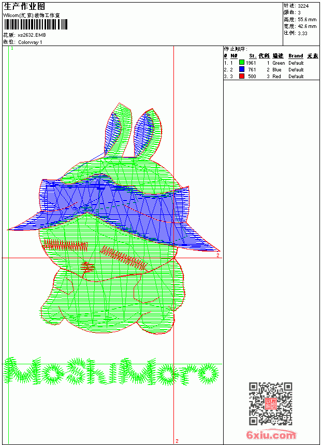
Task: Select the Red row in stop sequence
Action: [x=271, y=77]
